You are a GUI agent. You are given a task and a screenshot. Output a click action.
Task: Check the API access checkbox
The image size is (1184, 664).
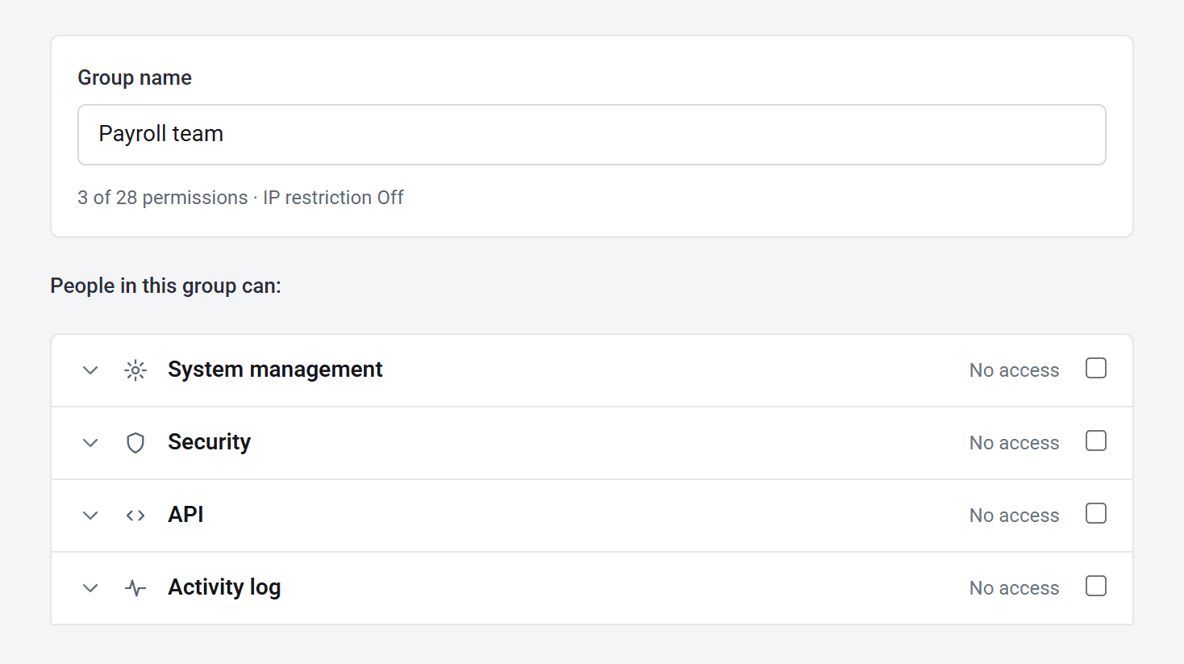[1096, 513]
